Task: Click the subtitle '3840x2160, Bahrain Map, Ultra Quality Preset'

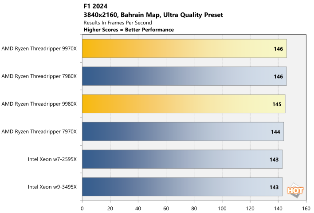Action: point(153,15)
